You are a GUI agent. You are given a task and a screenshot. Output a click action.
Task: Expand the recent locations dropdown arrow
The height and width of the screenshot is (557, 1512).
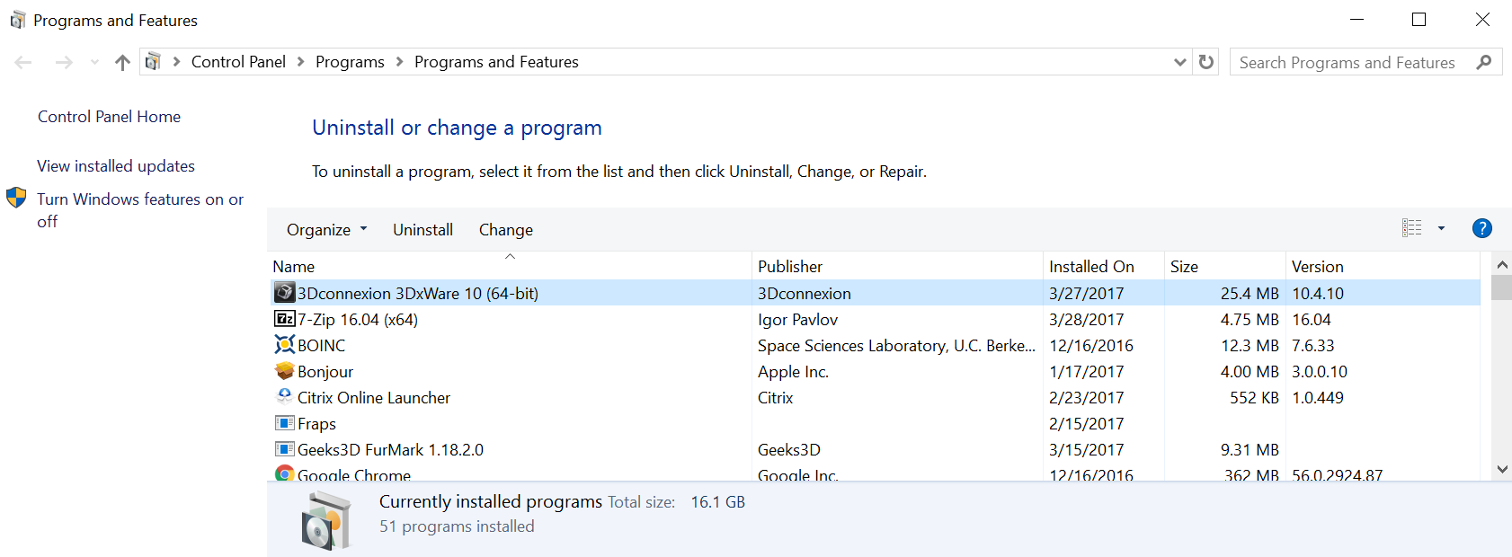94,62
